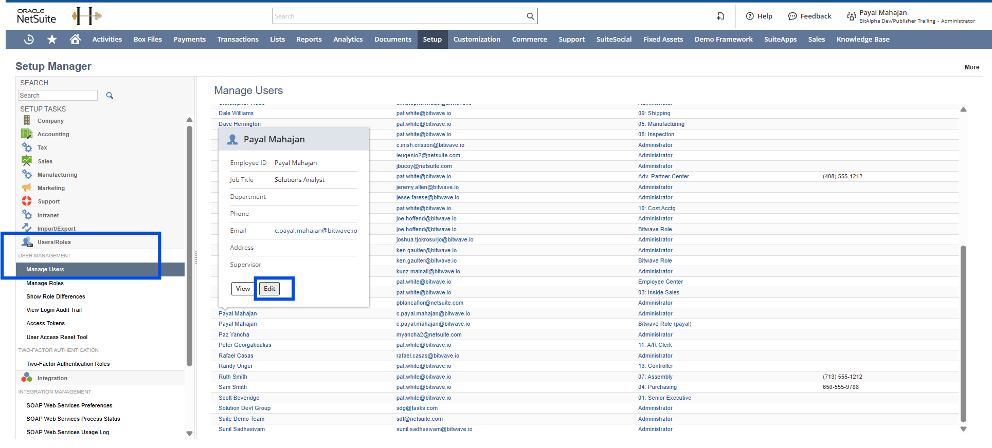Open the Dale Williams user record
Screen dimensions: 992x448
236,113
